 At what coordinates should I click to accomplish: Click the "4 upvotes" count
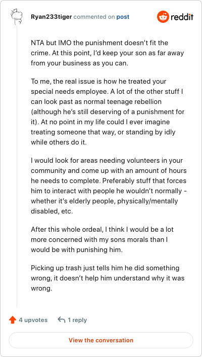(33, 320)
